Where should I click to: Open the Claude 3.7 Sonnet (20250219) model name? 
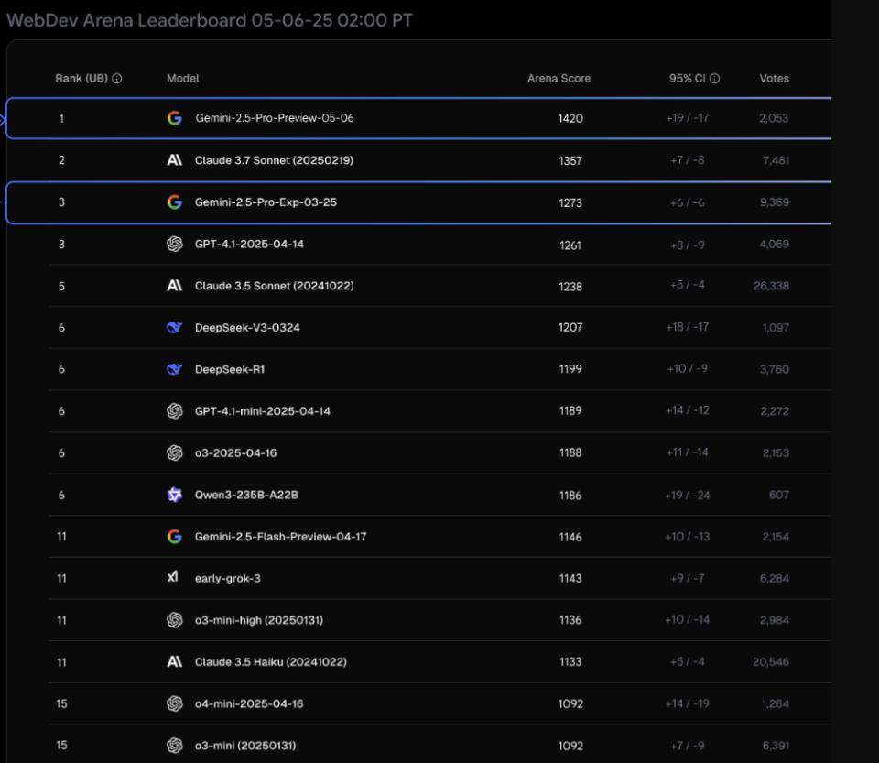coord(274,160)
